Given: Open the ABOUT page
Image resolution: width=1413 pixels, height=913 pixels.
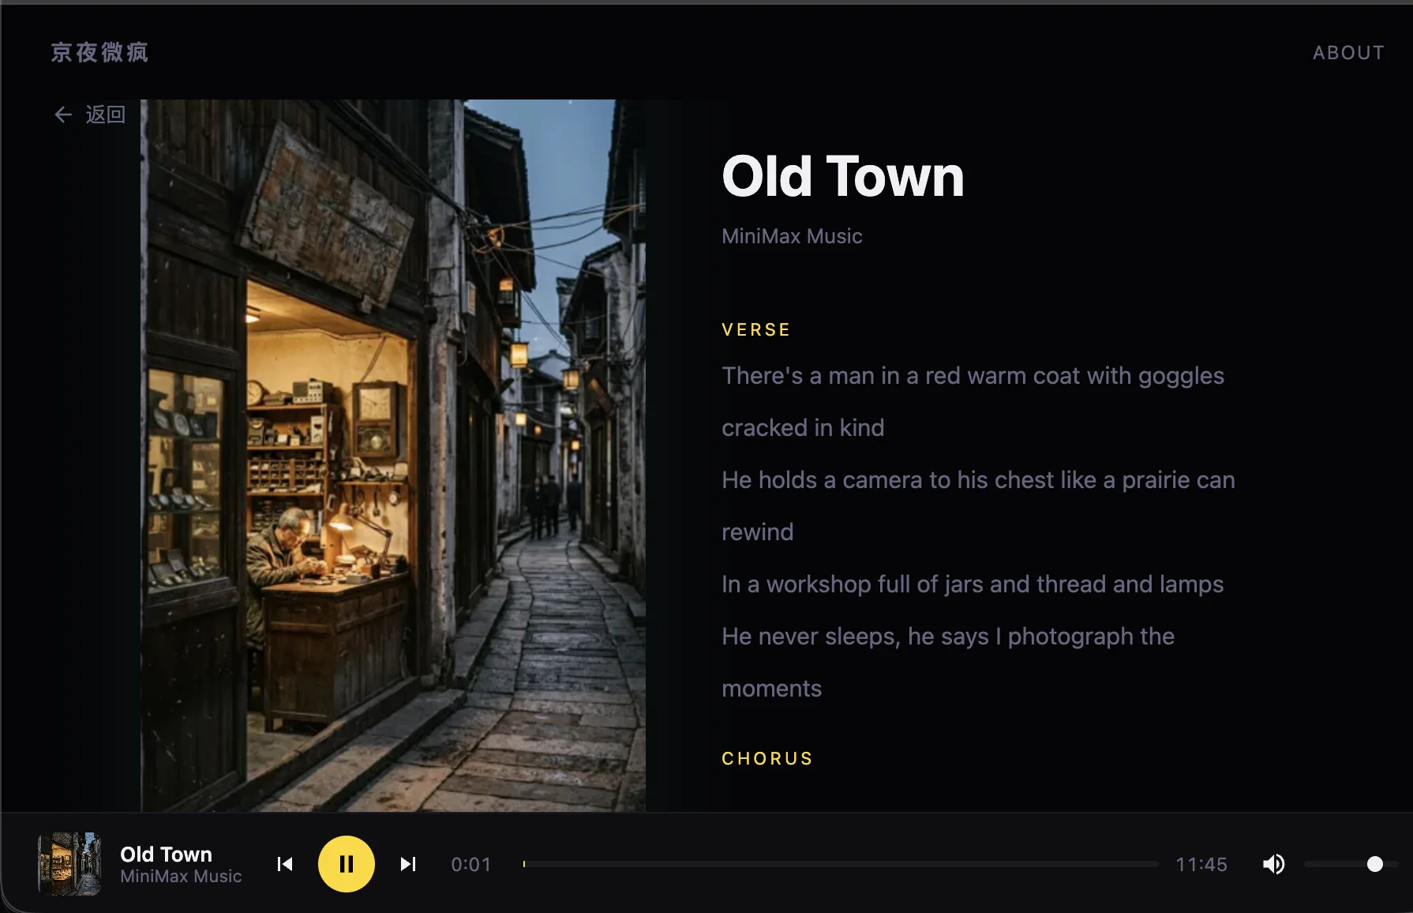Looking at the screenshot, I should coord(1348,53).
